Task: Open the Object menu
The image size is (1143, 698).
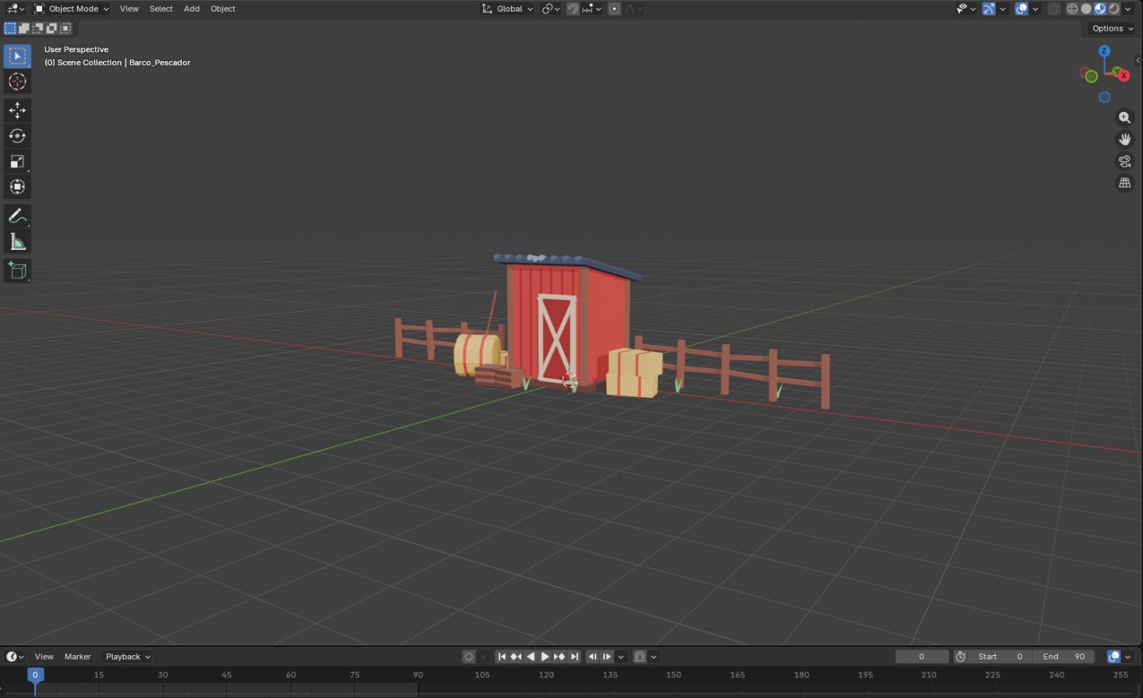Action: coord(223,9)
